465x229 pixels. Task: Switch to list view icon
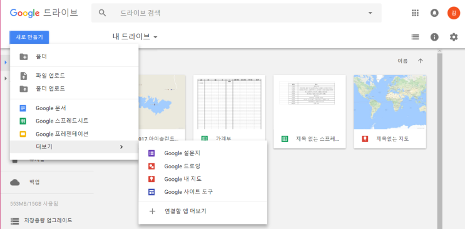tap(415, 37)
